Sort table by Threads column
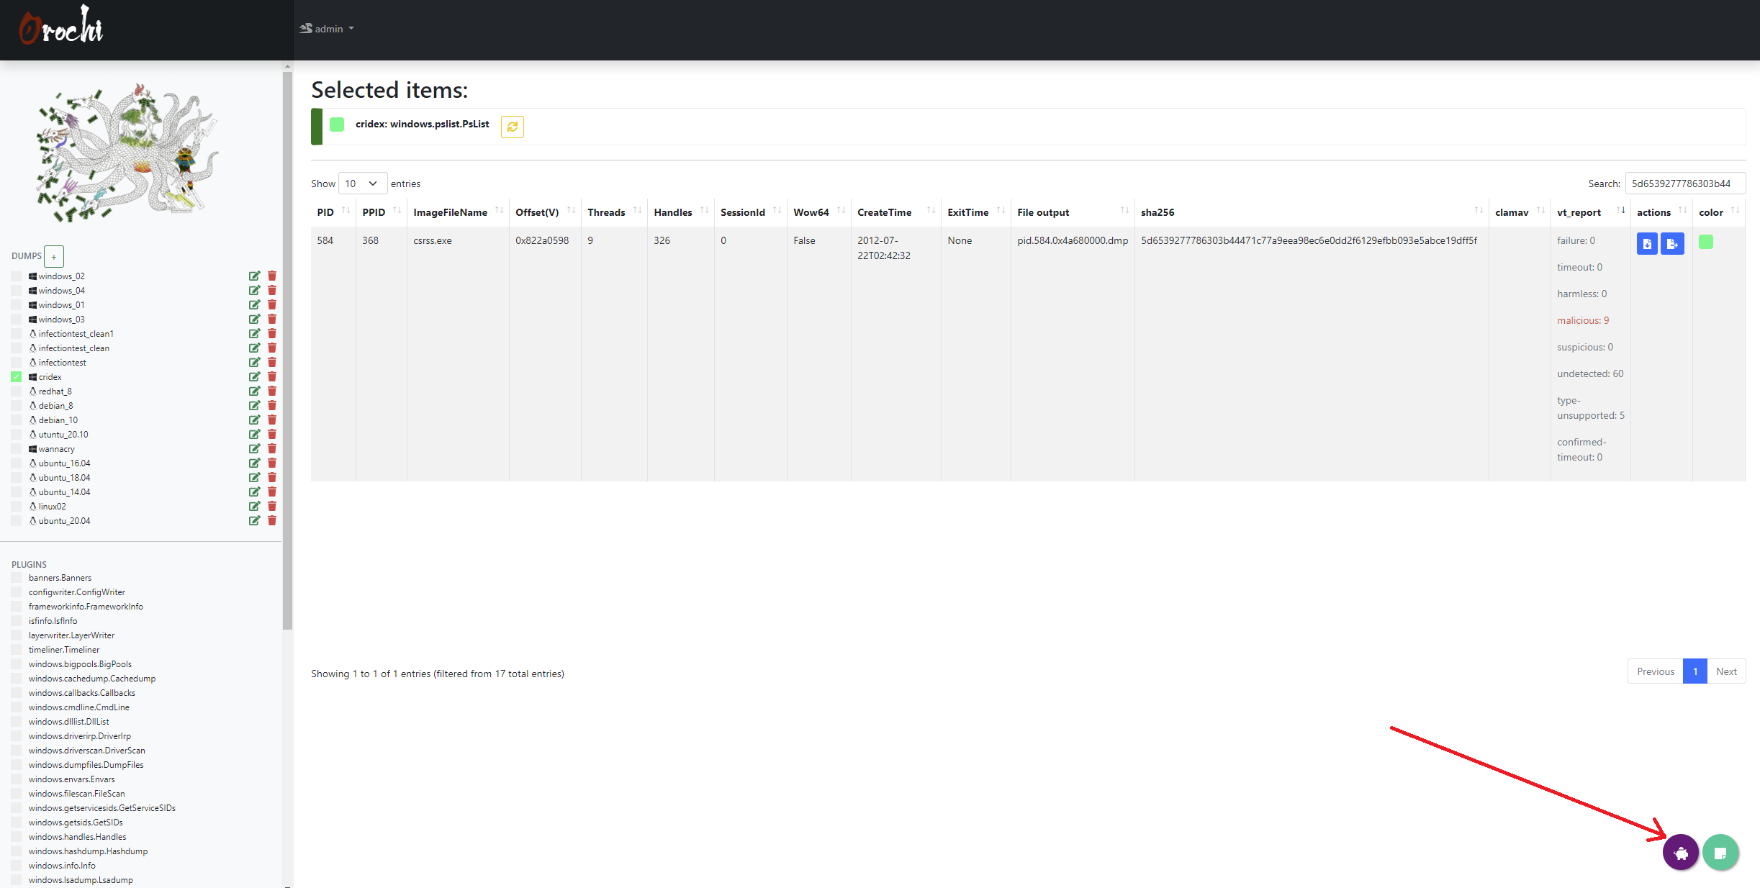The height and width of the screenshot is (888, 1760). click(614, 212)
